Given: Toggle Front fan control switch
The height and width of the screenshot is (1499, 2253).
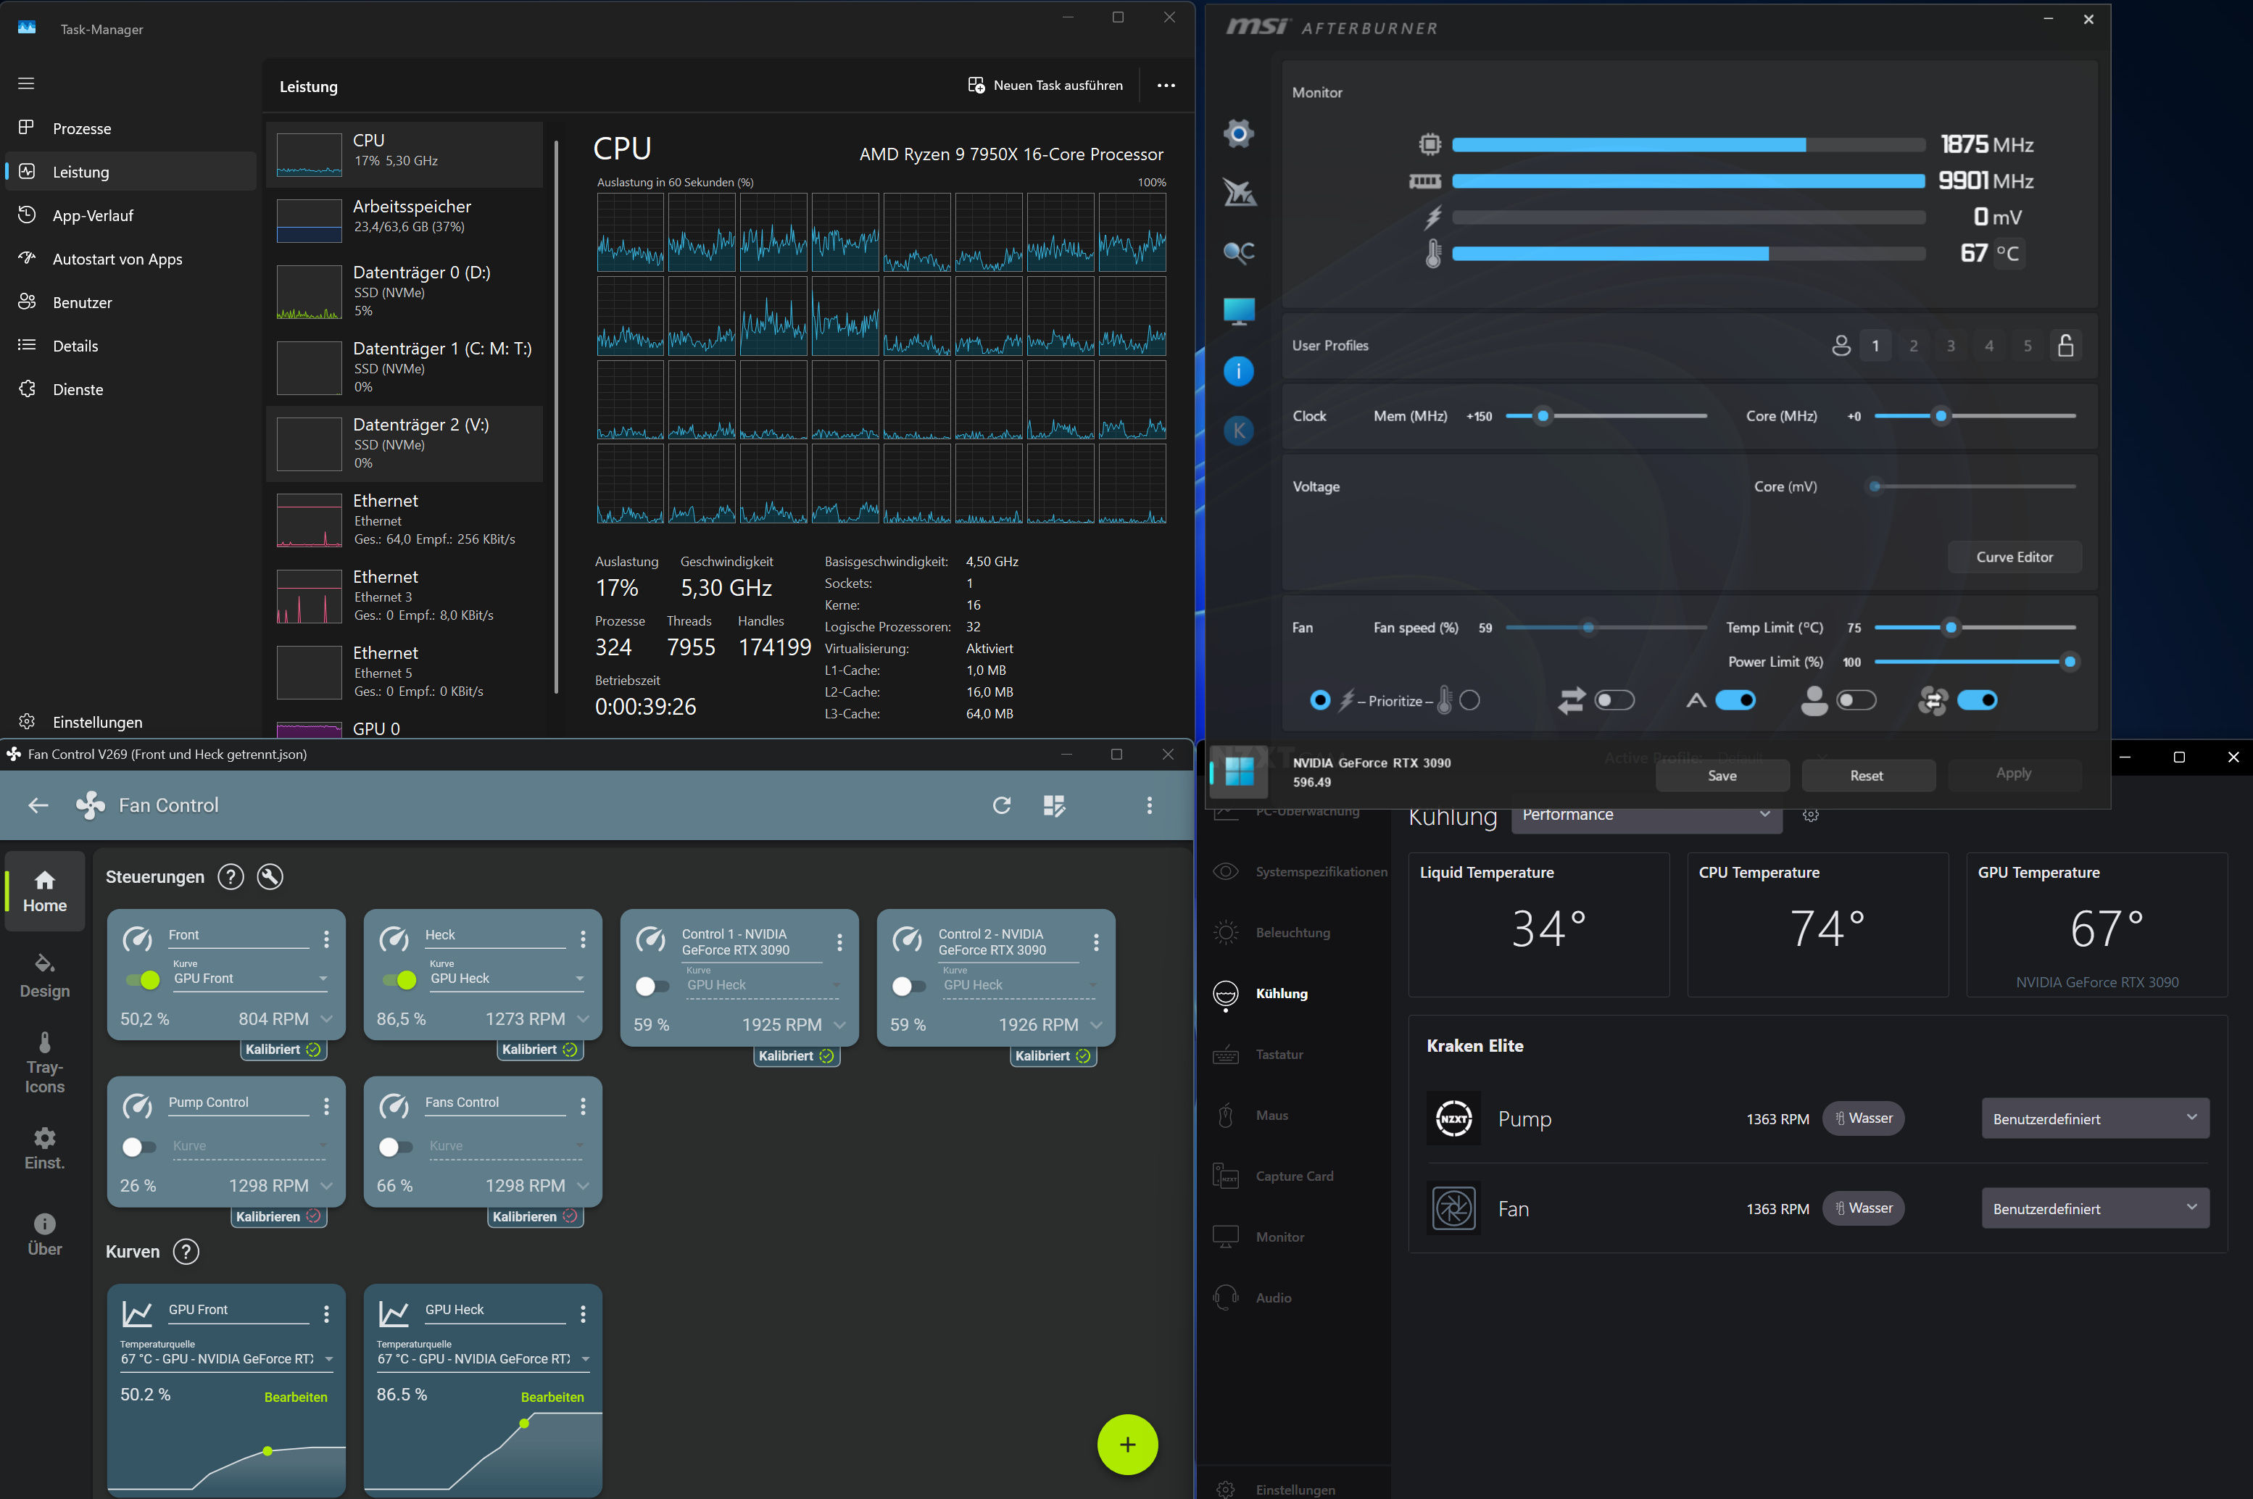Looking at the screenshot, I should (x=142, y=980).
